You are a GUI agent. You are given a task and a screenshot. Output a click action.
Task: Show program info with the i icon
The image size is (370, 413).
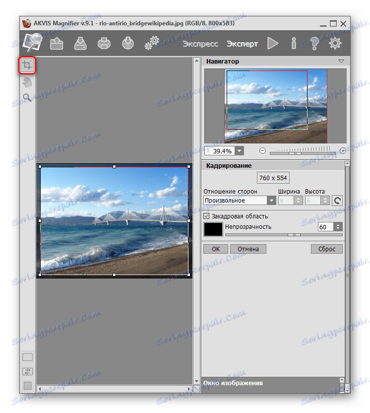point(294,43)
